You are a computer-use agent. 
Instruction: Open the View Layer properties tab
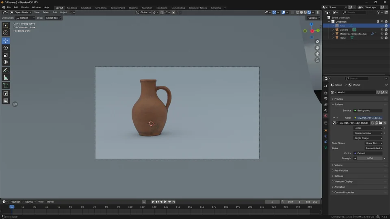pyautogui.click(x=326, y=104)
